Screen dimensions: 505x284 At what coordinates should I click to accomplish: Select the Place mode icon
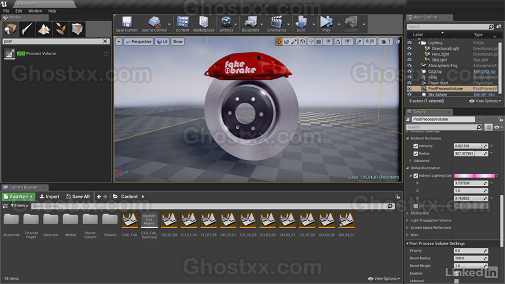[10, 29]
